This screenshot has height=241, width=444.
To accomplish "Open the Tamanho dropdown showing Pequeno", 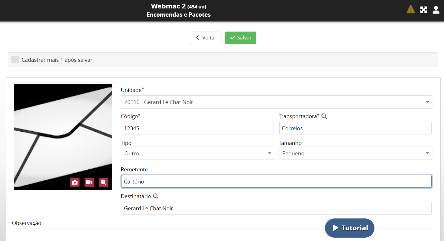I will pos(355,153).
